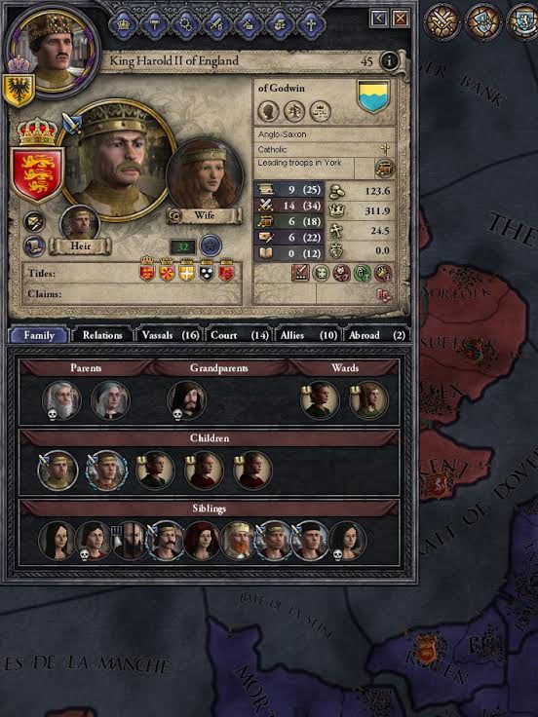Viewport: 538px width, 717px height.
Task: Open the Technology gear icon
Action: pyautogui.click(x=186, y=24)
